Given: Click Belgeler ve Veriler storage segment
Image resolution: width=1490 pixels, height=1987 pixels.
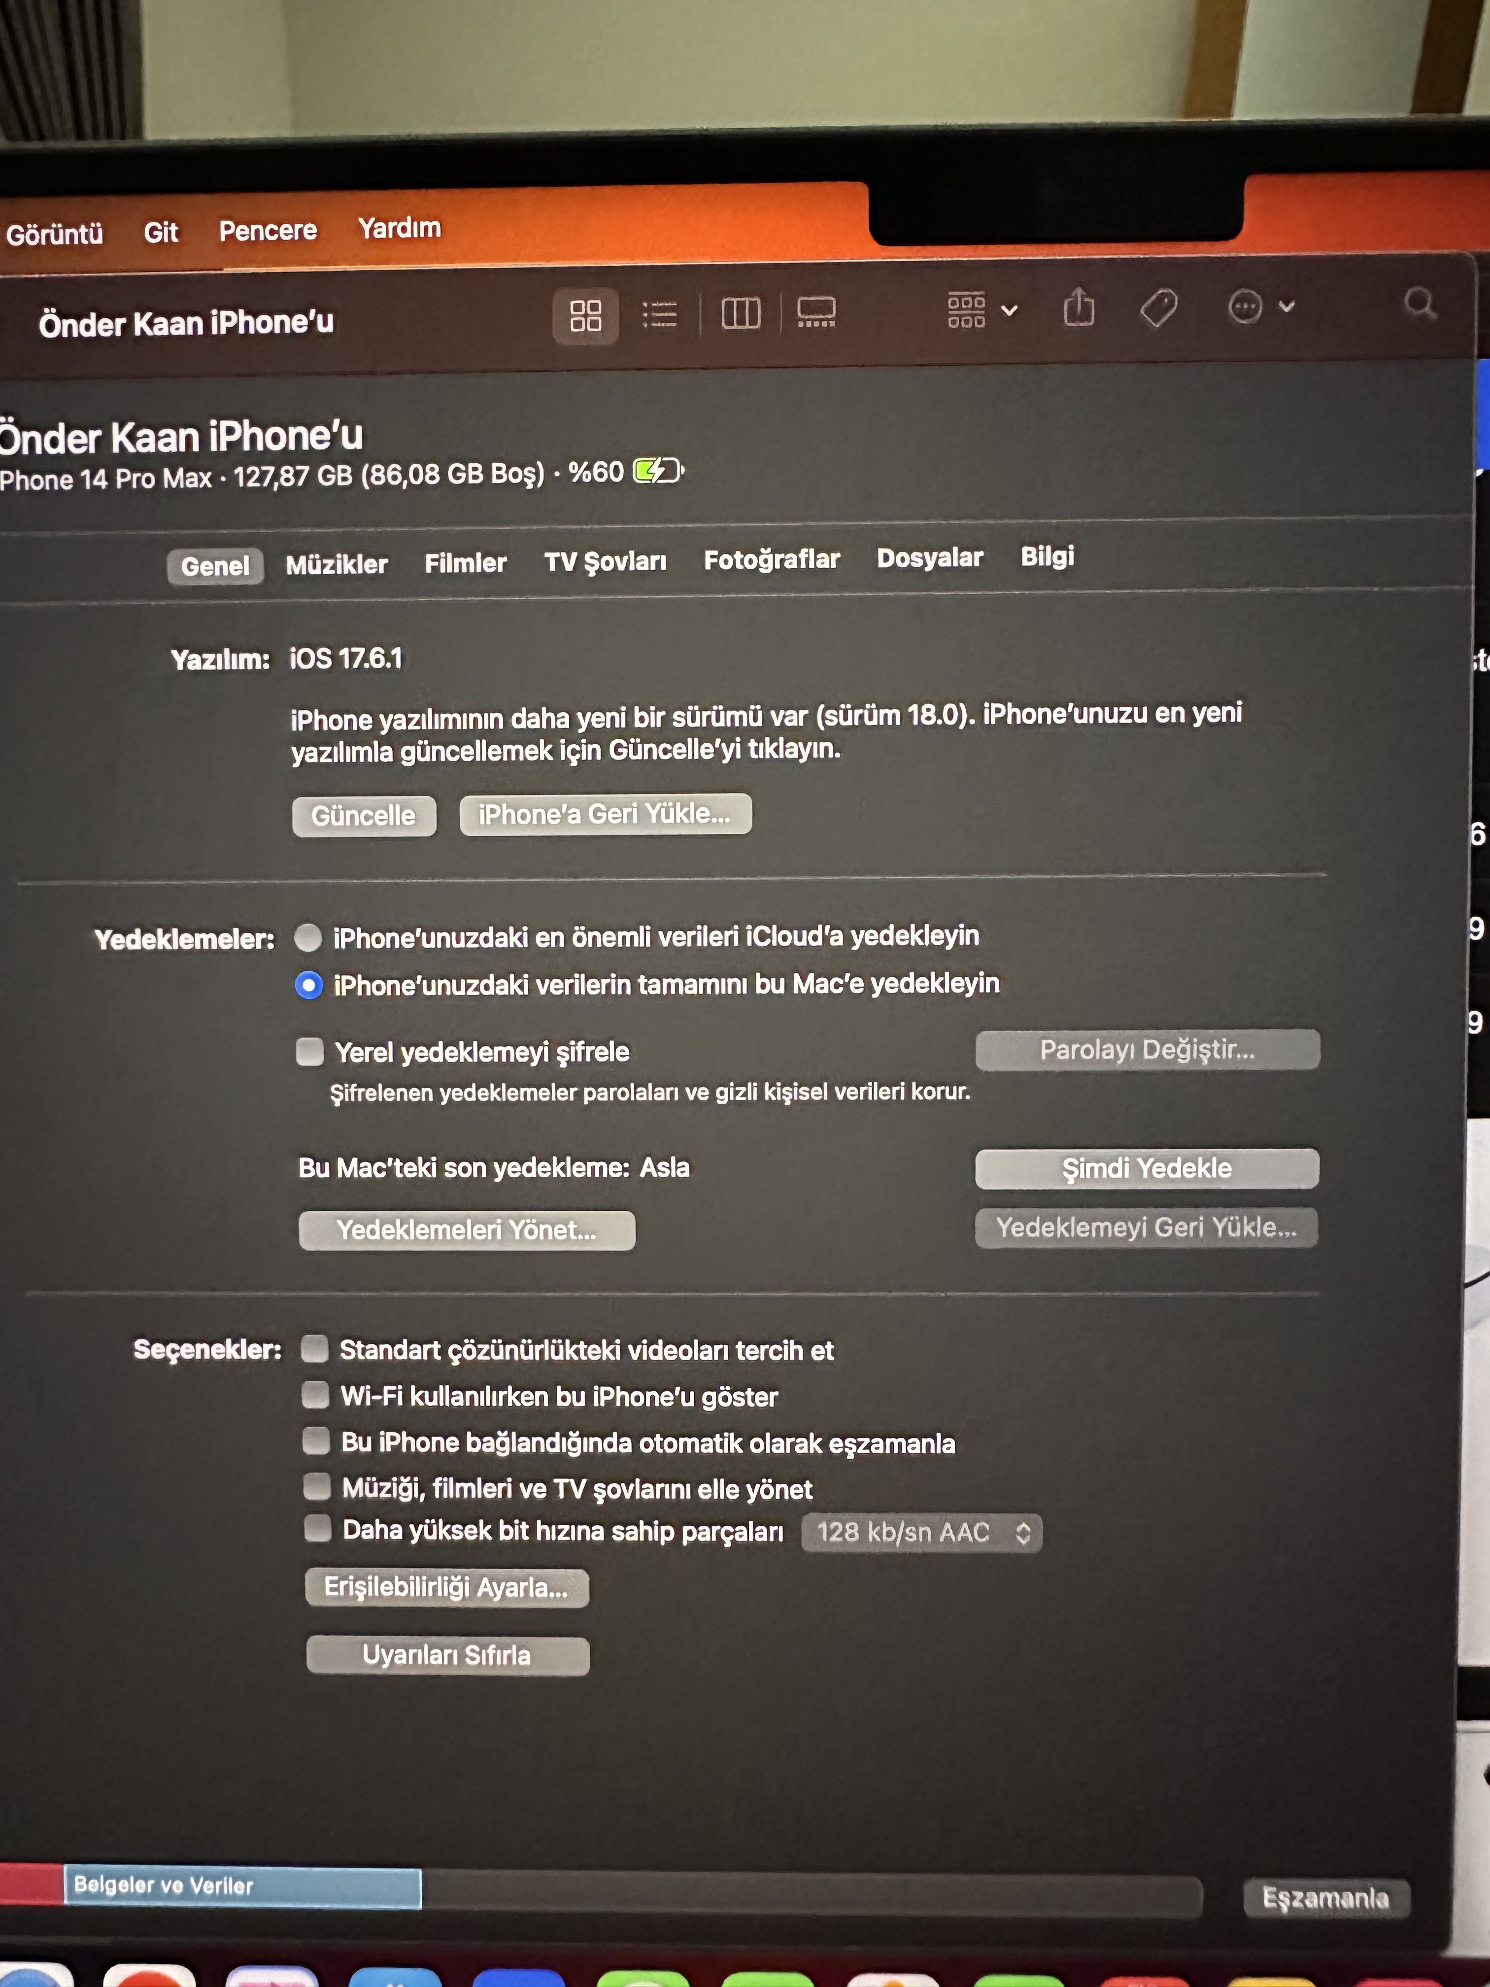Looking at the screenshot, I should coord(242,1886).
